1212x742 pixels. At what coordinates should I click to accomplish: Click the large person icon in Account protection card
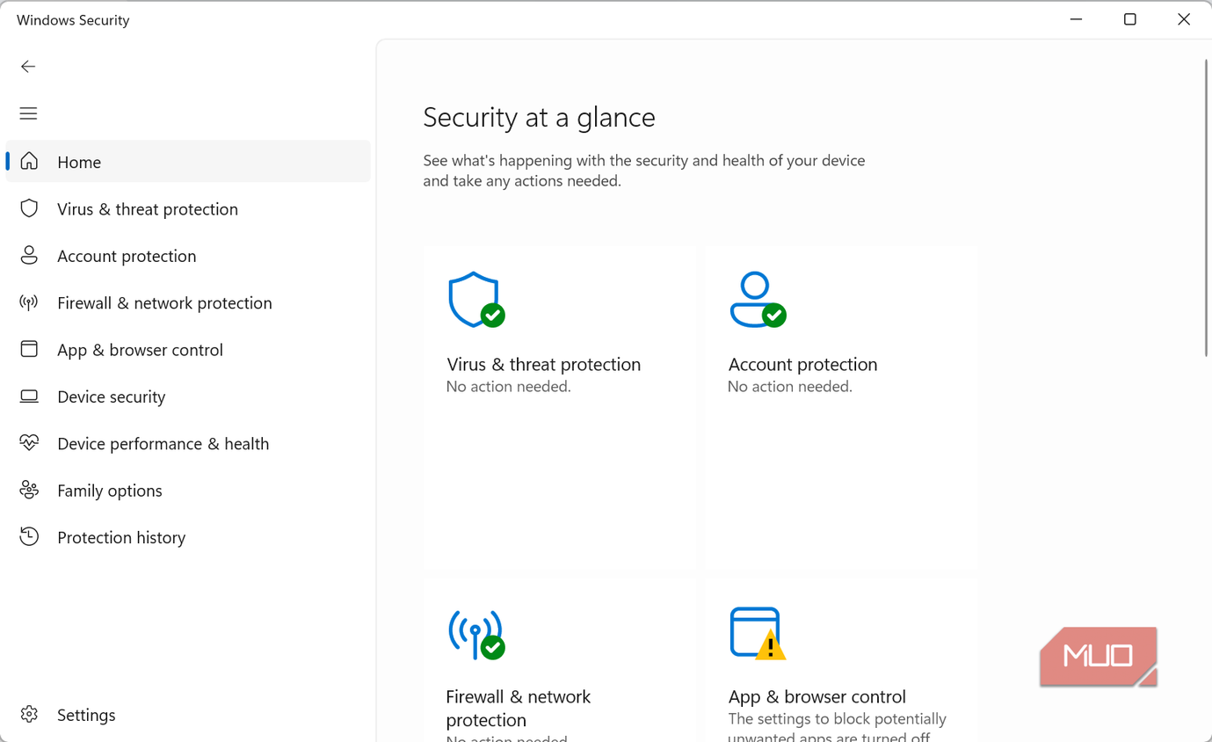(757, 300)
